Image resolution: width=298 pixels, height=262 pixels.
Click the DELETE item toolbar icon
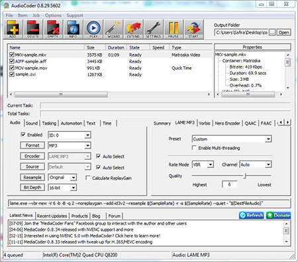point(33,29)
